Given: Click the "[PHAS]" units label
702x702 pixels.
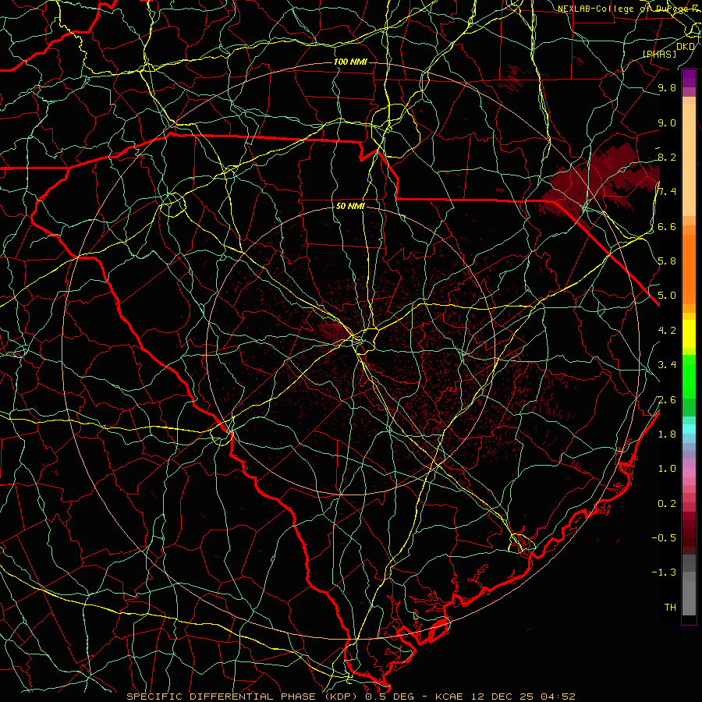Looking at the screenshot, I should click(659, 55).
